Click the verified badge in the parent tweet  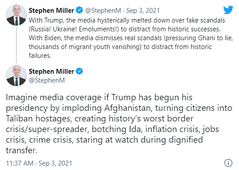pos(79,10)
